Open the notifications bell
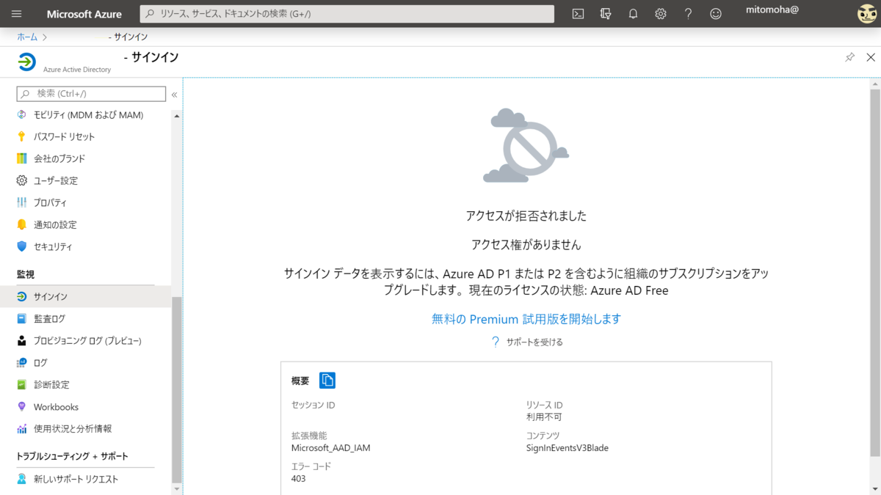 pos(633,14)
